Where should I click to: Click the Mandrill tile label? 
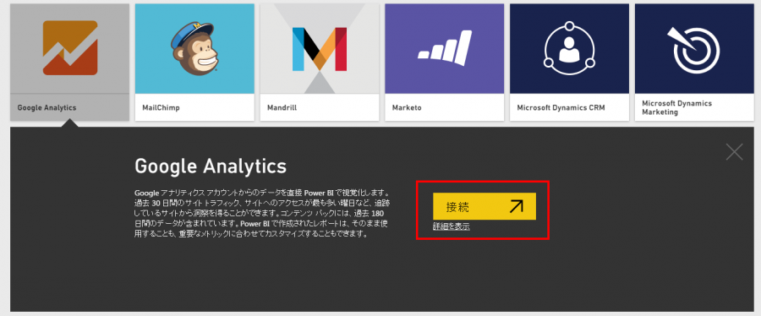[x=282, y=107]
